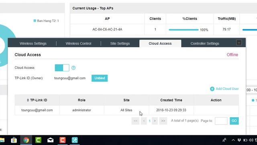
Task: Open the Site Settings tab
Action: pos(120,43)
